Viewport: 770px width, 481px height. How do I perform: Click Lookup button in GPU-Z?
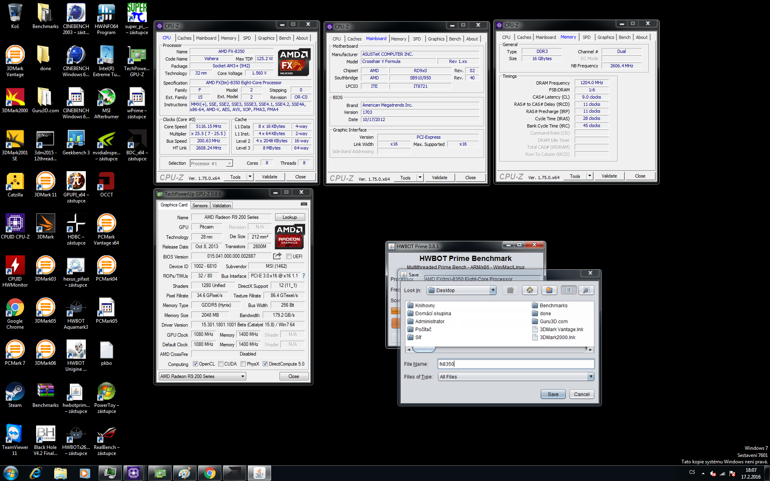tap(290, 217)
